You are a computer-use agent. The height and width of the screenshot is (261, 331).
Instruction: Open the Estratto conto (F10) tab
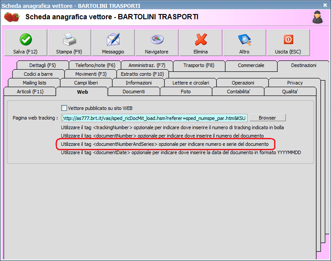pyautogui.click(x=142, y=74)
